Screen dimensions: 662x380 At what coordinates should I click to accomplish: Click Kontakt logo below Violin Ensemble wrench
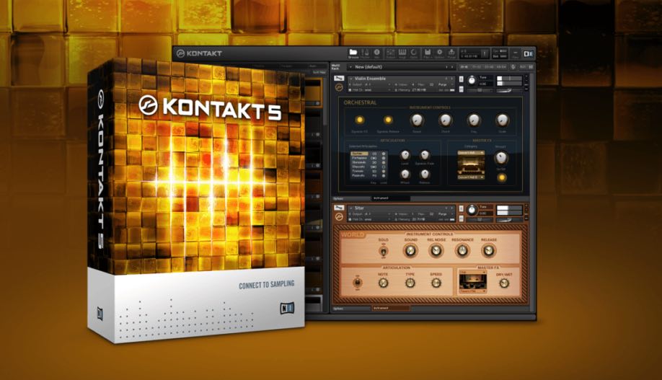coord(339,88)
